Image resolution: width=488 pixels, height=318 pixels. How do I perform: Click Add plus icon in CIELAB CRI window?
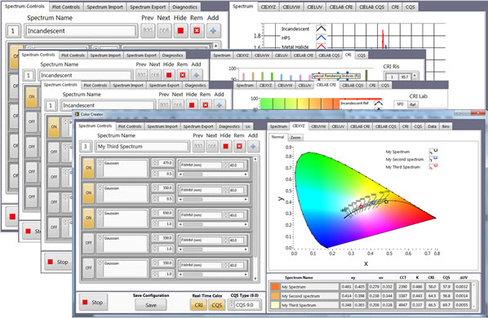pyautogui.click(x=219, y=105)
